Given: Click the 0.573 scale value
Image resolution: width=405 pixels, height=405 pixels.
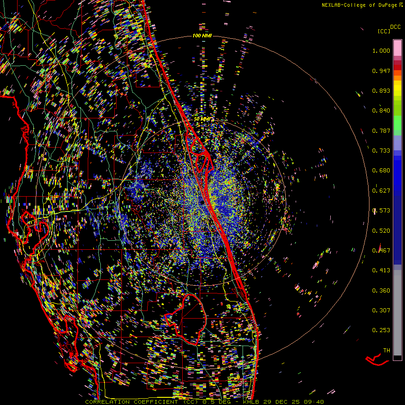Looking at the screenshot, I should point(381,211).
